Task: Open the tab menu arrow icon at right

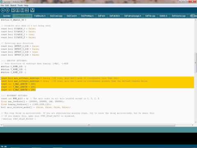Action: [x=192, y=16]
